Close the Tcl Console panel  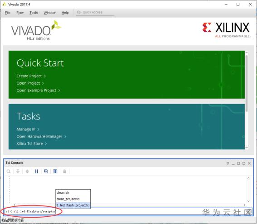tap(249, 163)
